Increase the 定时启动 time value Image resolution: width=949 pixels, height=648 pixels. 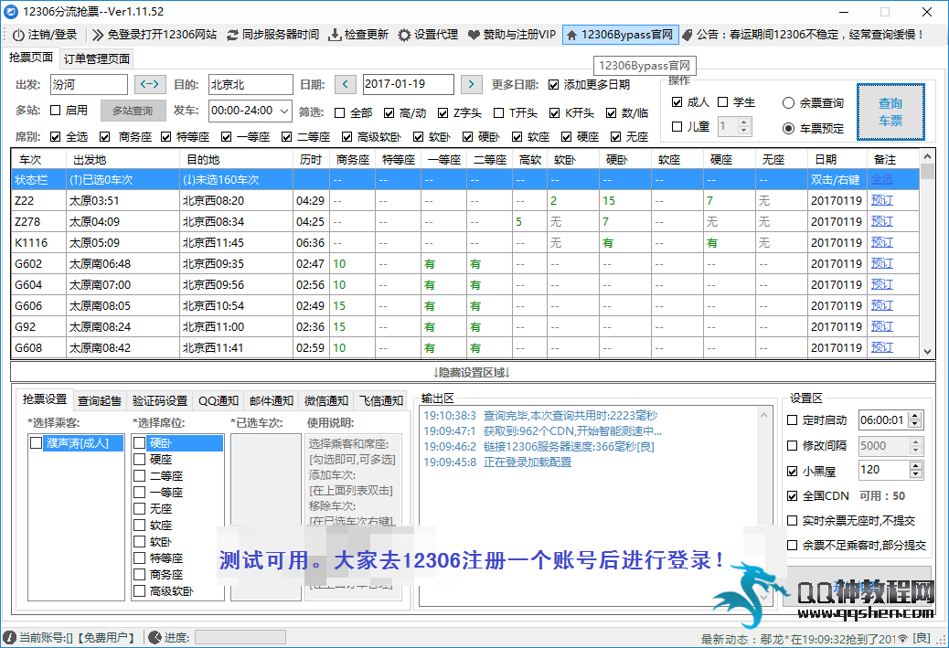coord(916,416)
